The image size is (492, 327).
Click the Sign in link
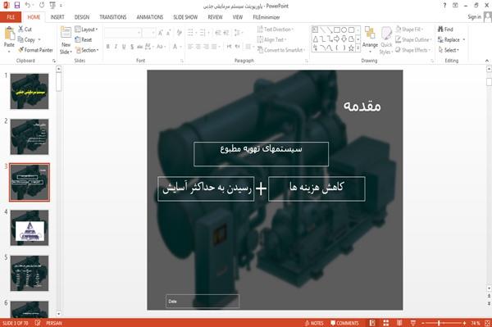(474, 17)
